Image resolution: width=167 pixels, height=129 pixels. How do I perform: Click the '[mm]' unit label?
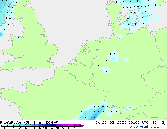point(39,123)
